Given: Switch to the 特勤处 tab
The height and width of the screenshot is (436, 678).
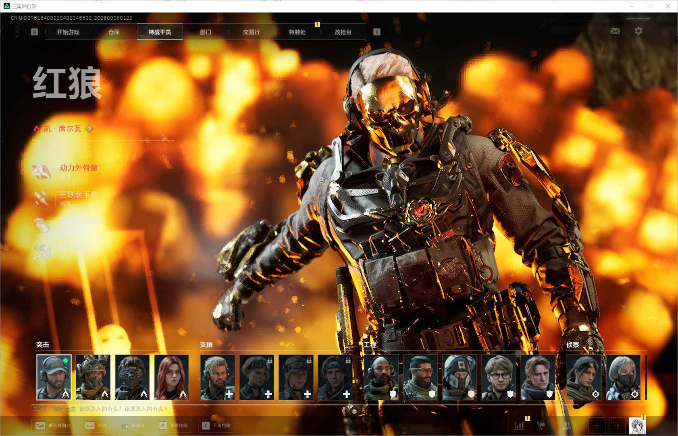Looking at the screenshot, I should (297, 32).
